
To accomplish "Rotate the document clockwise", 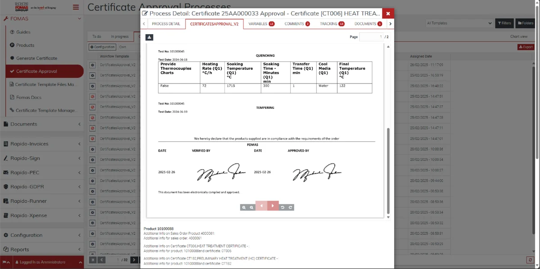I will coord(291,207).
